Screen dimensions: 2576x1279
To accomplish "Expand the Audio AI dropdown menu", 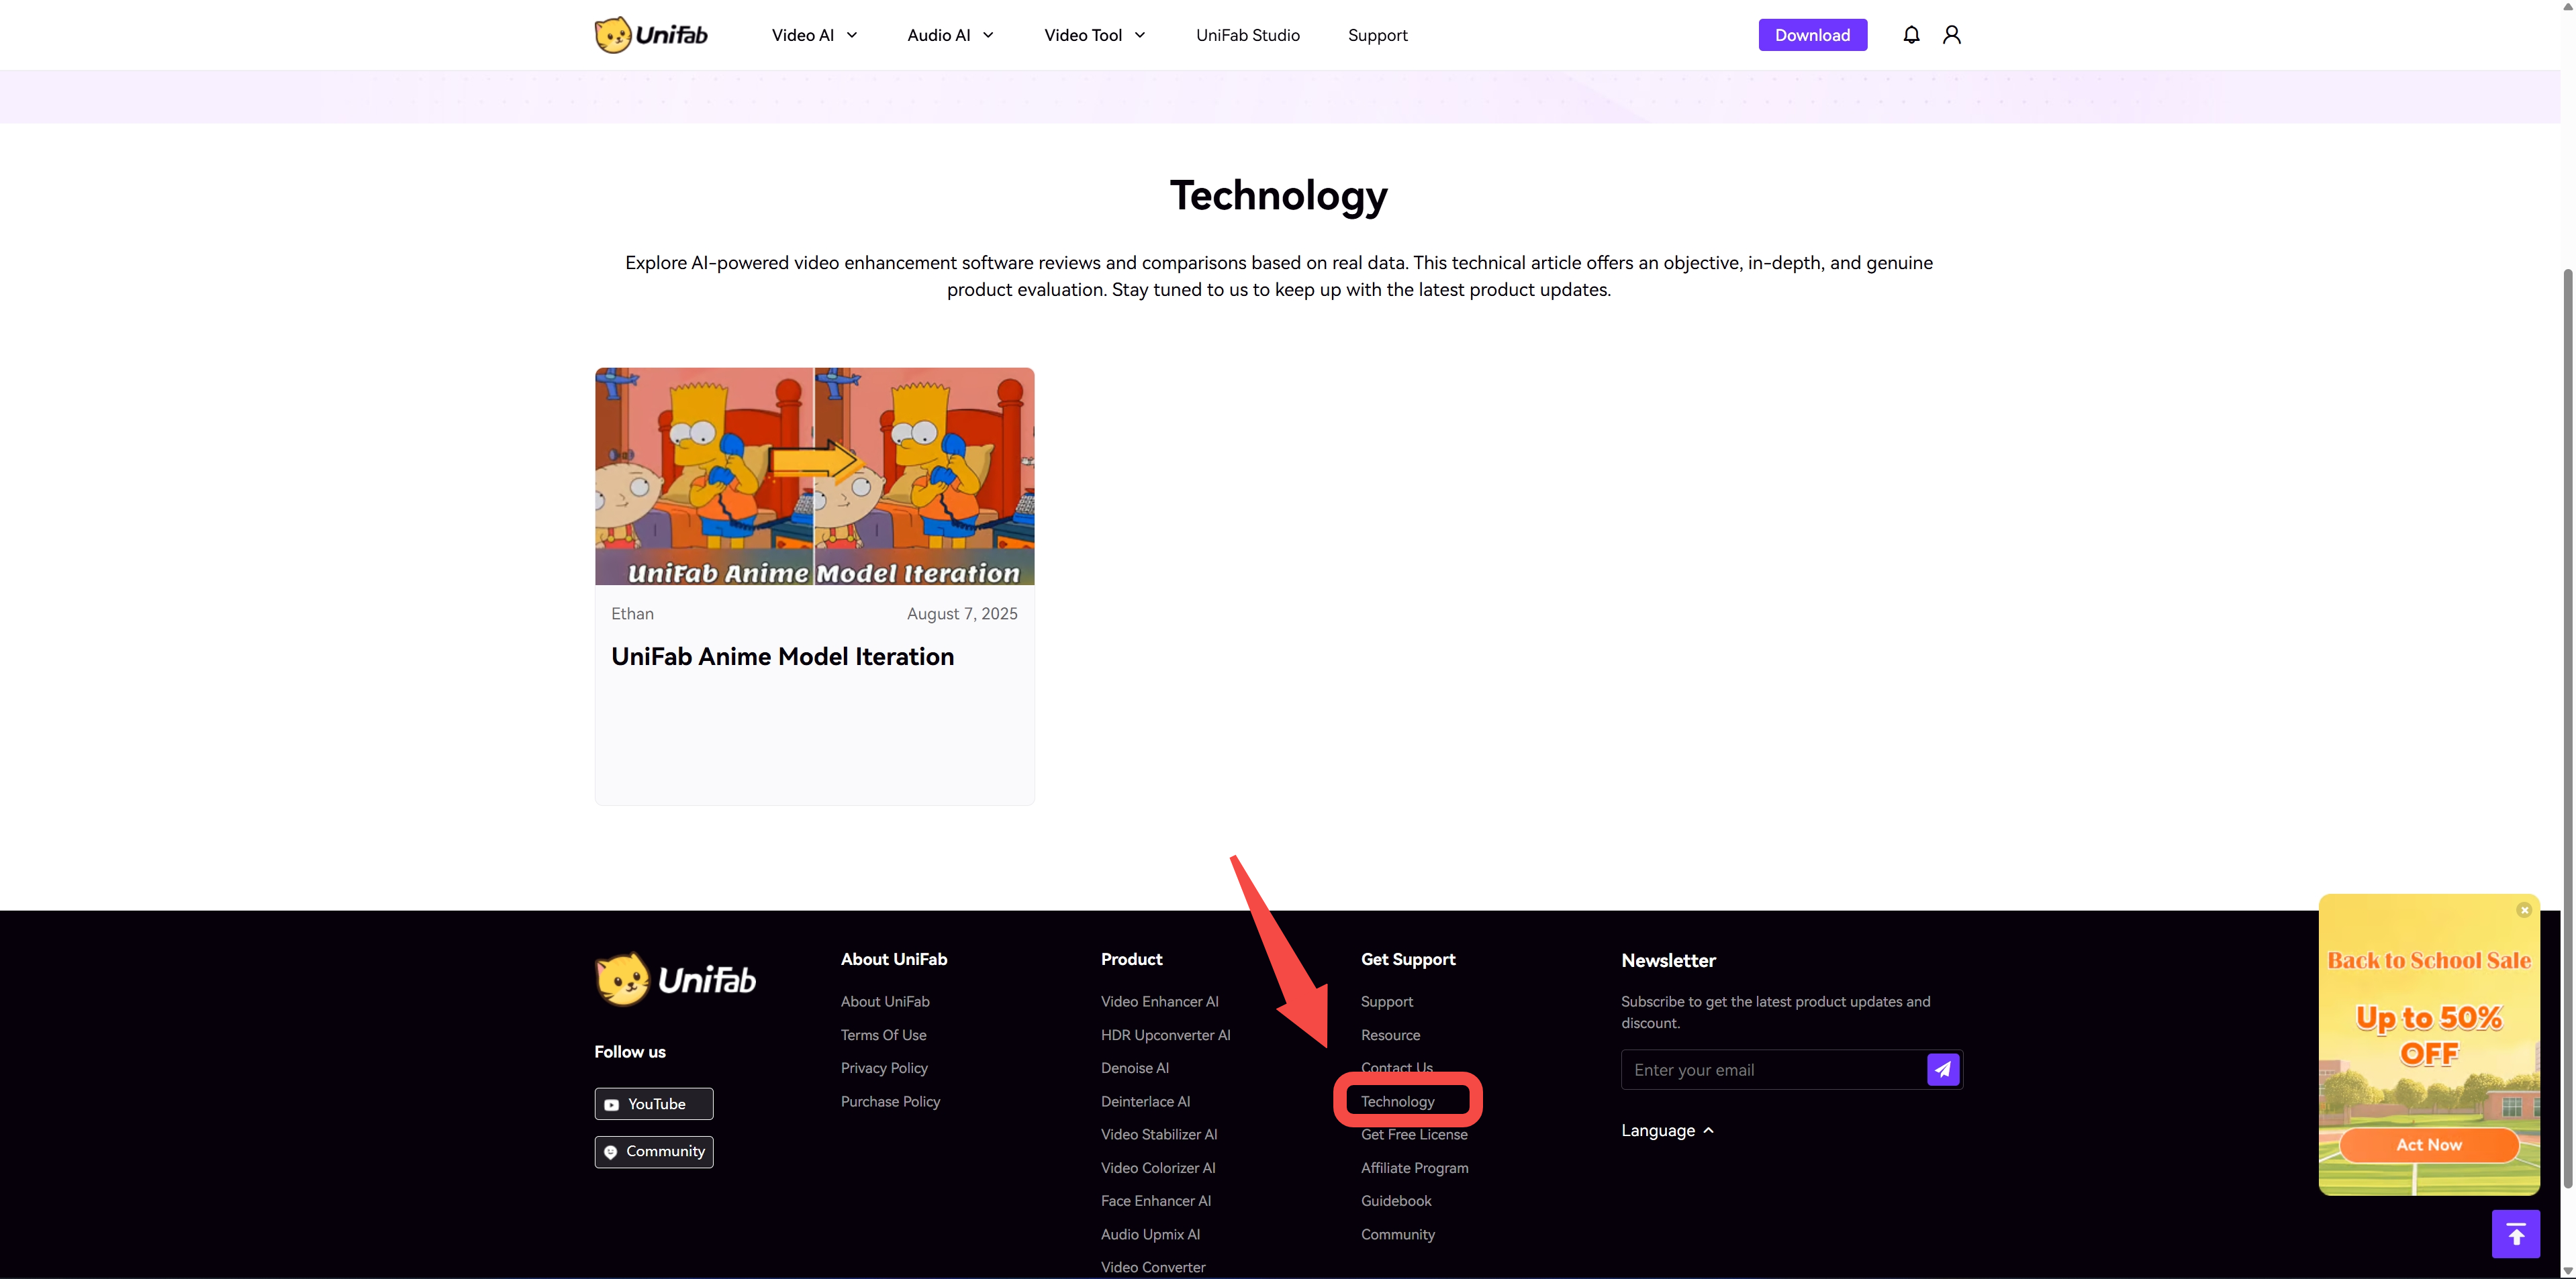I will [951, 35].
